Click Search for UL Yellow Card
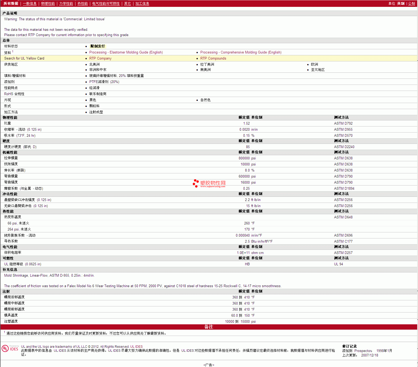This screenshot has width=418, height=367. pos(24,58)
